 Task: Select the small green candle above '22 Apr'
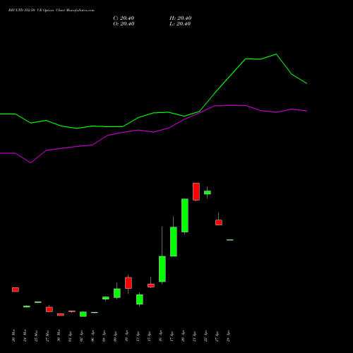[x=208, y=193]
